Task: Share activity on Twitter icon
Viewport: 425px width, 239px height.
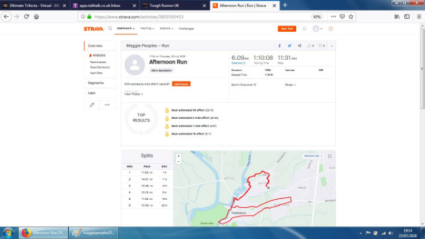Action: click(290, 46)
